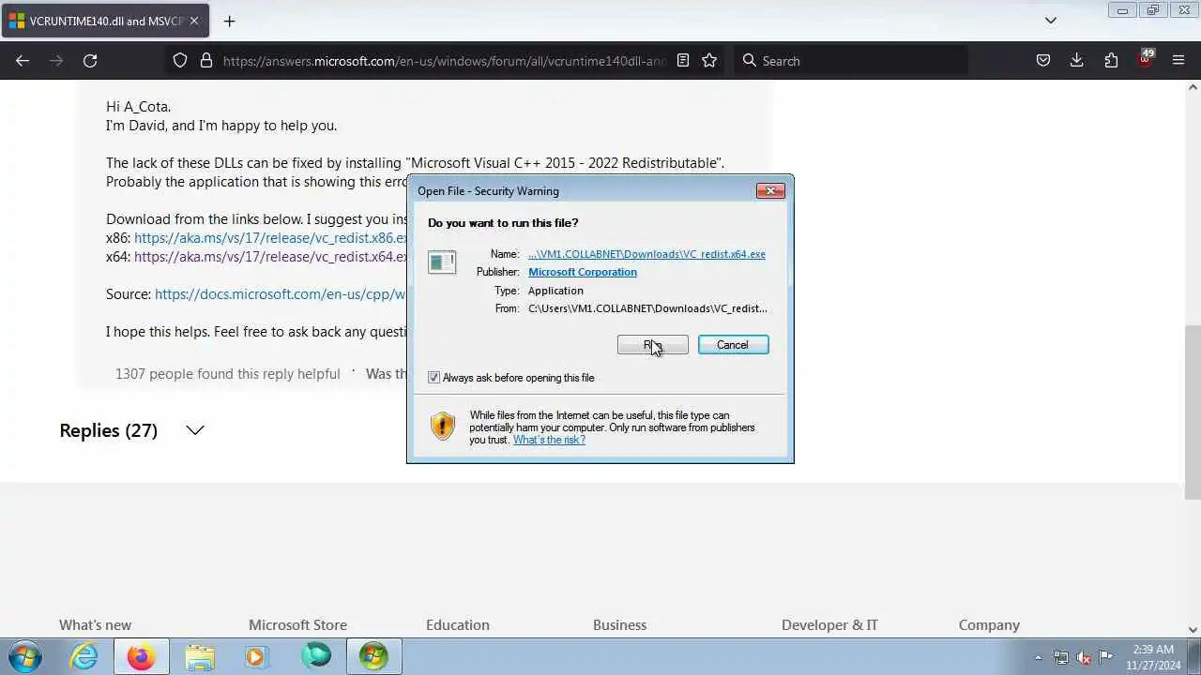Click the Replies (27) heading
Viewport: 1201px width, 675px height.
(108, 430)
